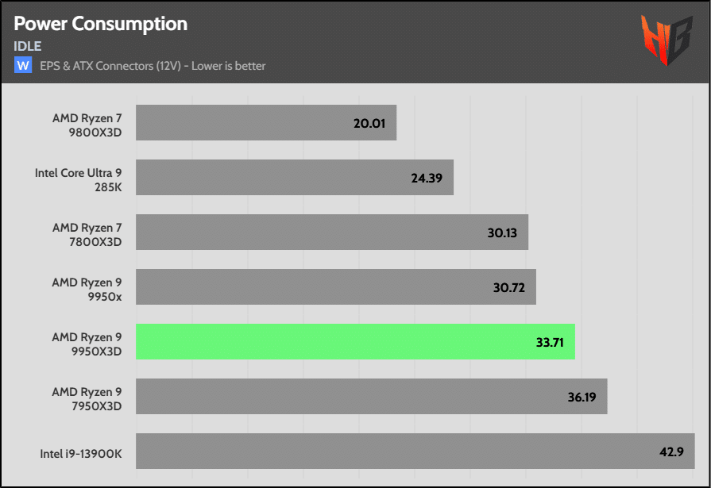This screenshot has height=488, width=711.
Task: Click the AMD Ryzen 9 9950X3D label
Action: point(87,344)
